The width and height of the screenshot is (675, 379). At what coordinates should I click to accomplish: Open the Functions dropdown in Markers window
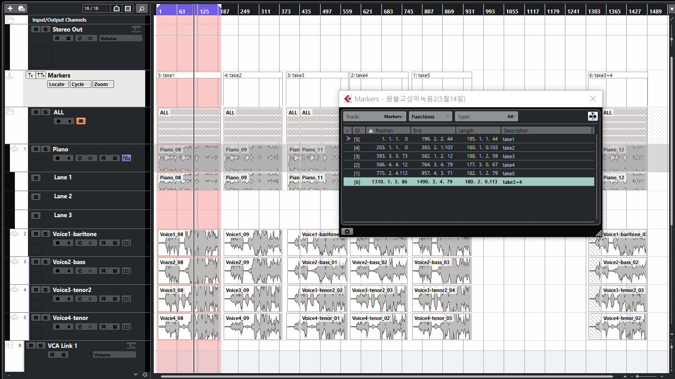(x=430, y=117)
